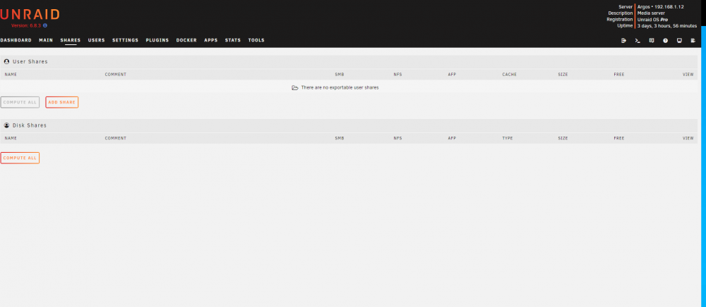
Task: Click the Logout icon in the header
Action: 623,40
